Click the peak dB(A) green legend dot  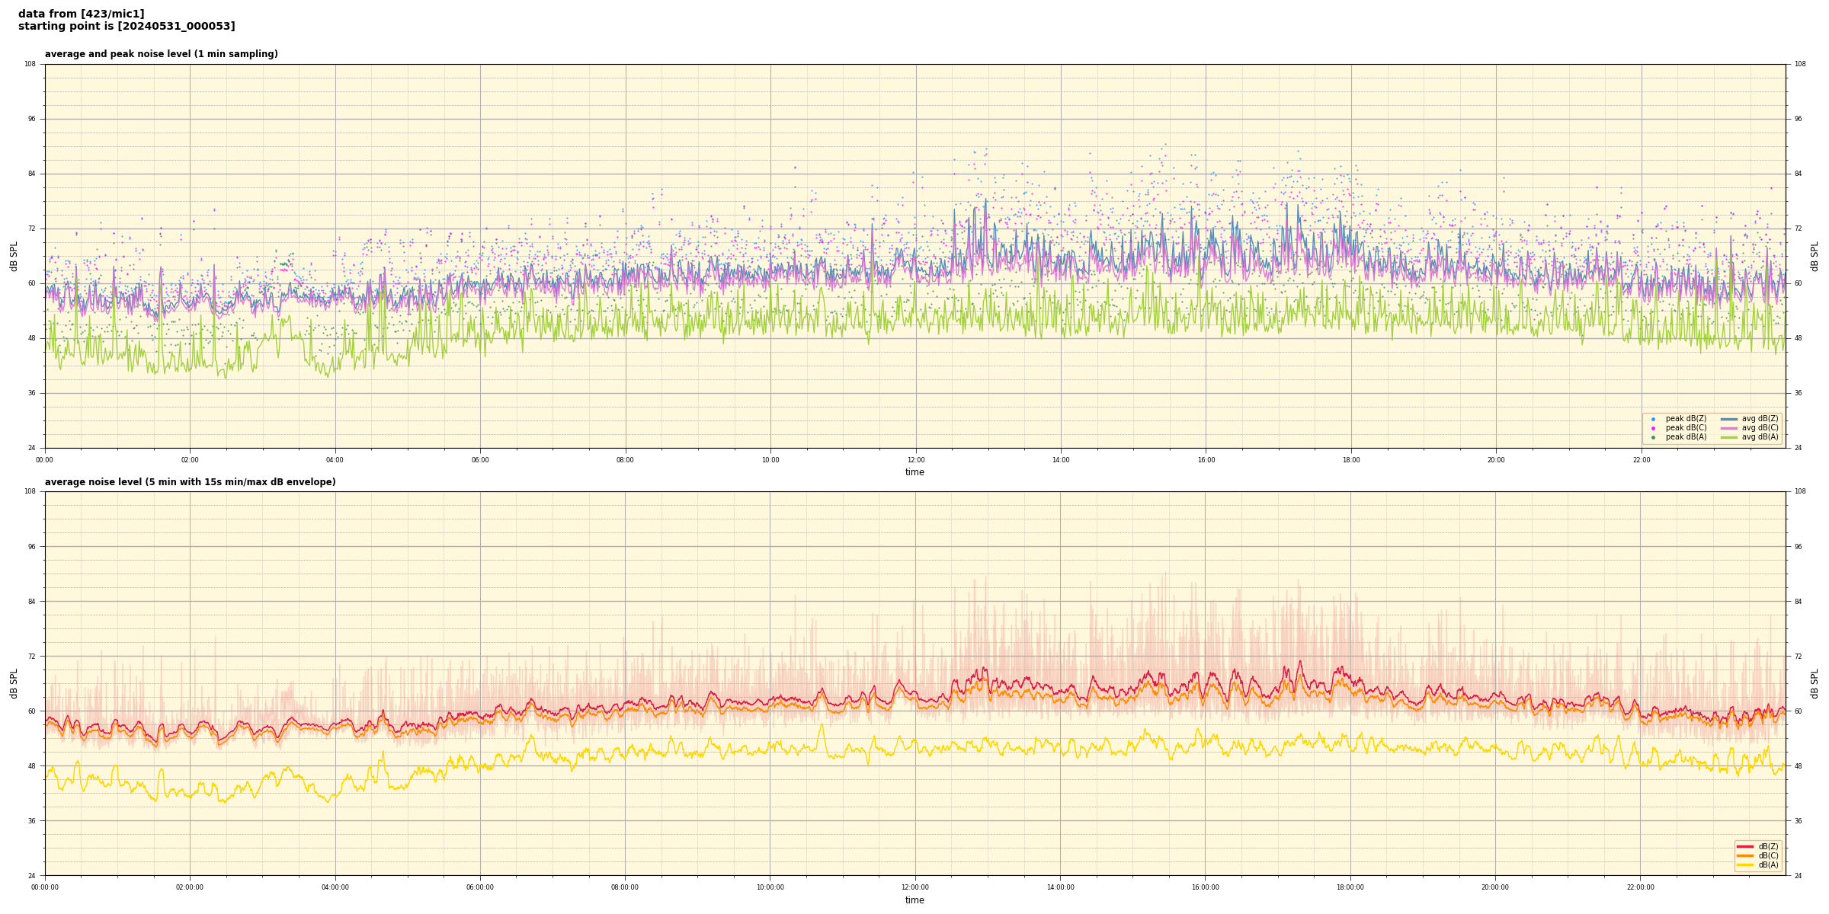pos(1653,437)
